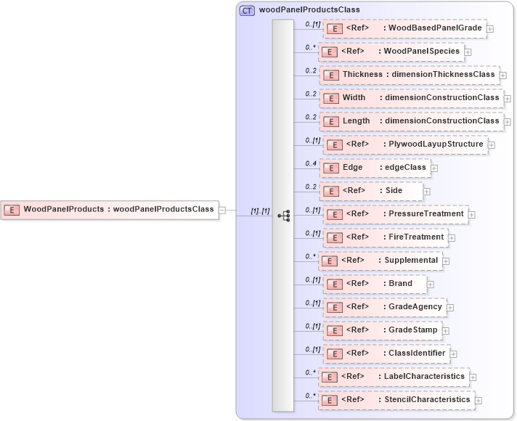The image size is (517, 421).
Task: Select the Length dimensionConstructionClass element
Action: pos(412,121)
